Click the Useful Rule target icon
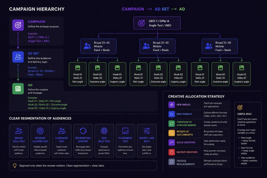 coord(240,108)
